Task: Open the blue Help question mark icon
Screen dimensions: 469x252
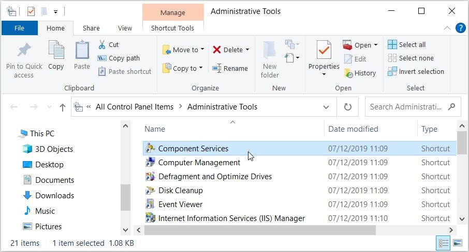Action: click(460, 28)
